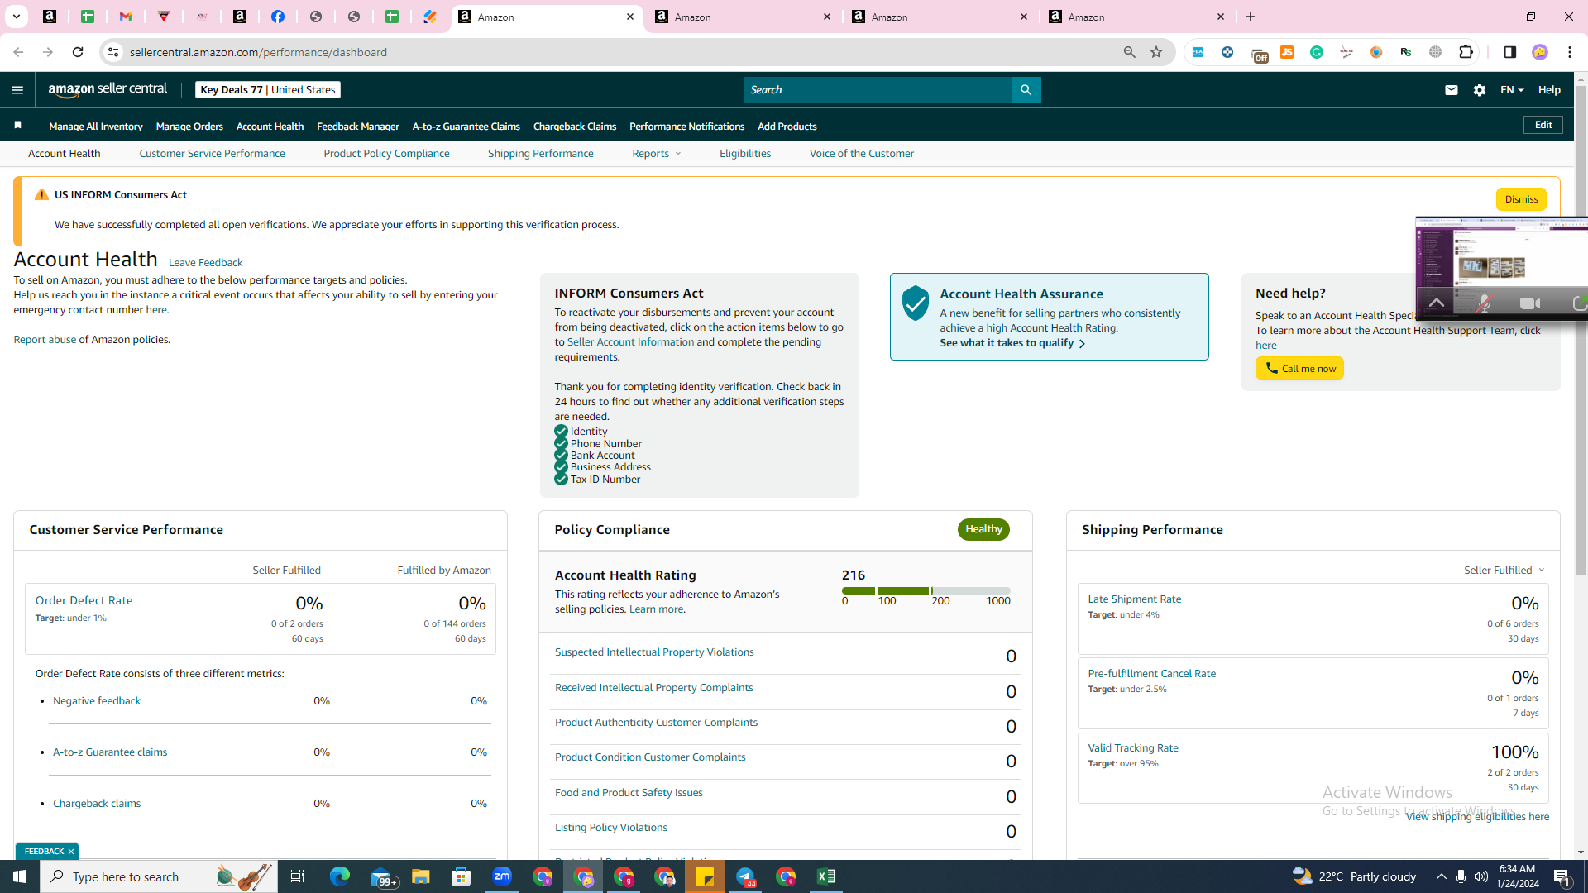
Task: Open the Late Shipment Rate link
Action: point(1134,599)
